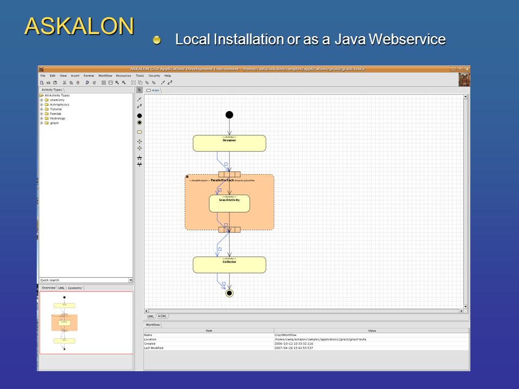Toggle the grid display toolbar icon
This screenshot has width=519, height=389.
pos(104,82)
